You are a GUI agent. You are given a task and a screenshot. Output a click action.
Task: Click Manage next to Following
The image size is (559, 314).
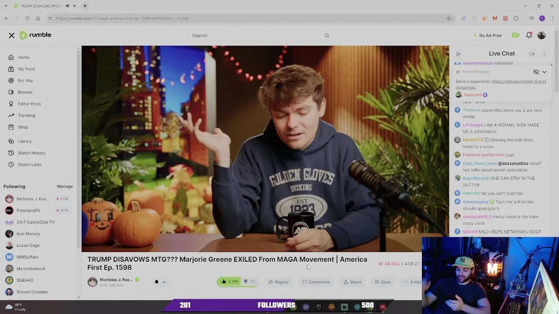coord(65,187)
